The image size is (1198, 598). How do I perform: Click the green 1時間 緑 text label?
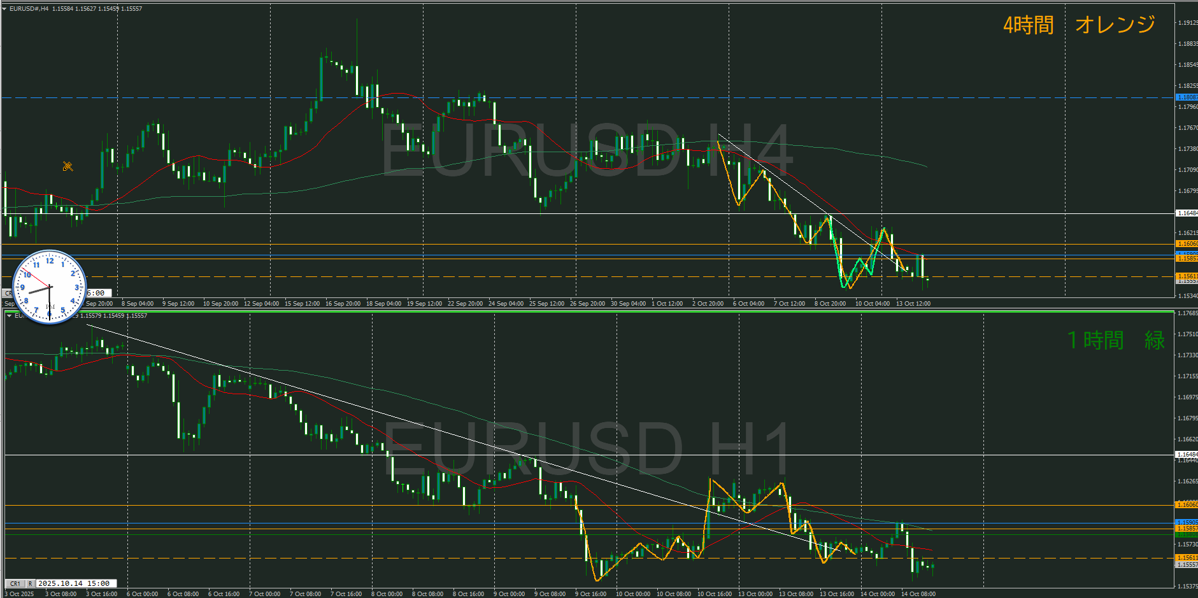(1116, 340)
